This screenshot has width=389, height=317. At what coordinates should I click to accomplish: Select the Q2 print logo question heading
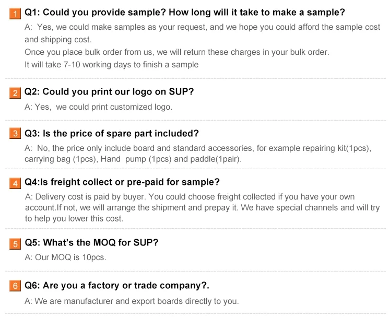[x=109, y=92]
